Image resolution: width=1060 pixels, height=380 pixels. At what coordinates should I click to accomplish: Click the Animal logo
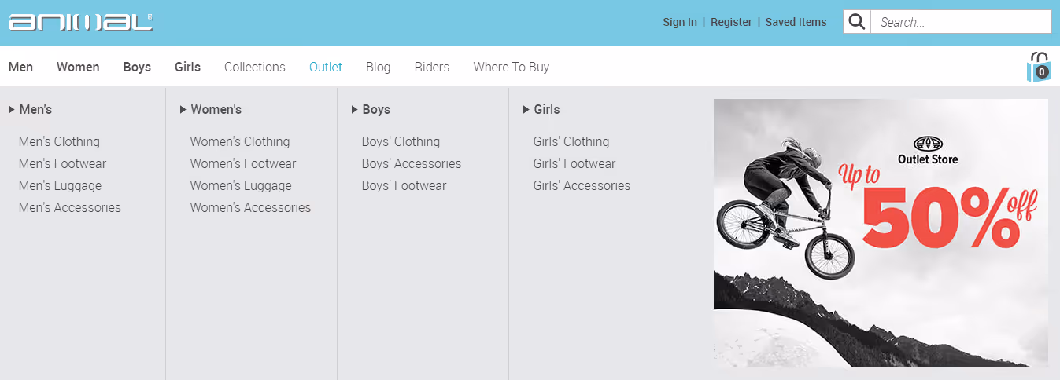click(80, 22)
